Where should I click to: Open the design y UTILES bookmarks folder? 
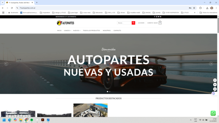click(59, 13)
